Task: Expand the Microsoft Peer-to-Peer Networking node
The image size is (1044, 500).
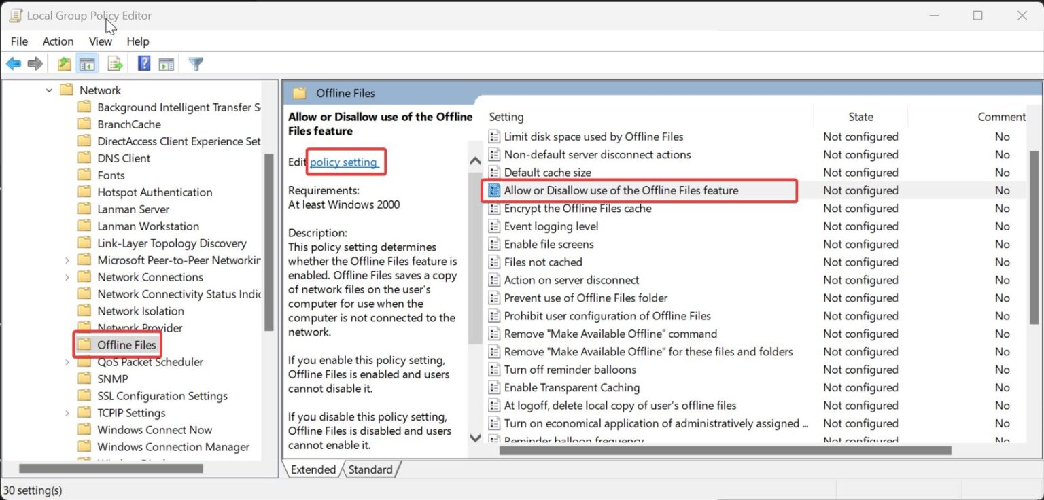Action: click(x=67, y=260)
